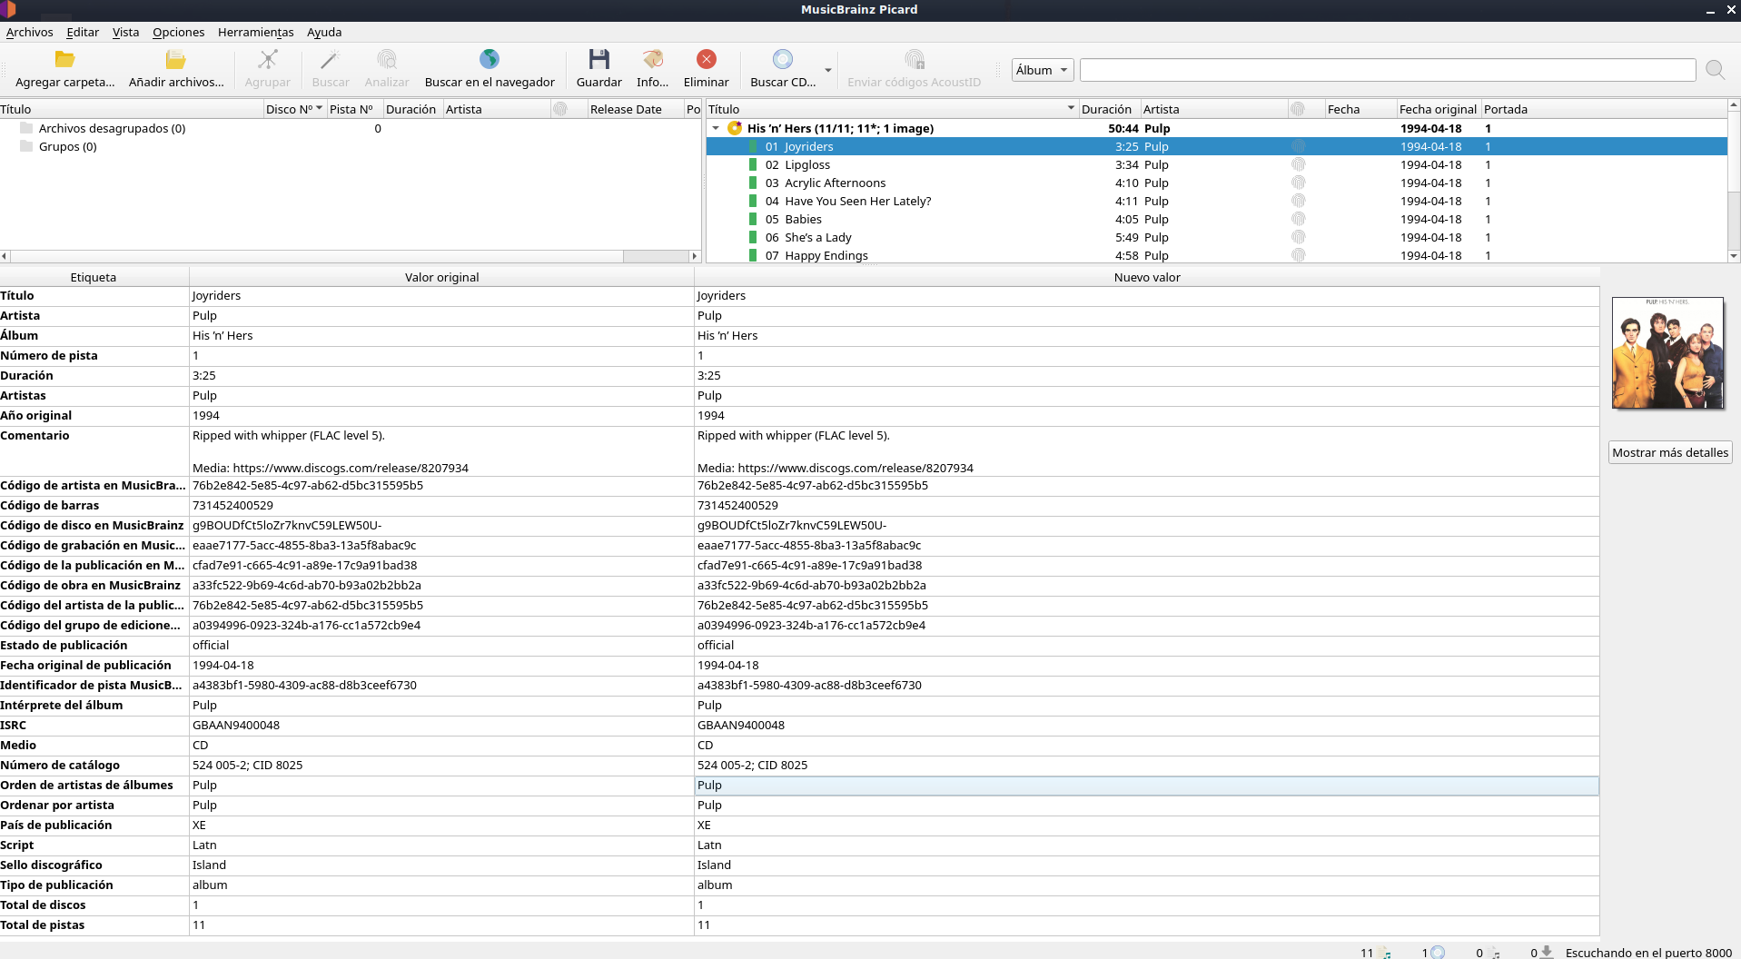Click the gold album icon for His 'n' Hers

coord(735,128)
